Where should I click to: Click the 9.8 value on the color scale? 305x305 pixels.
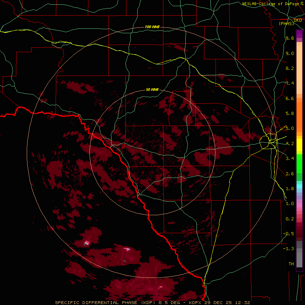pos(290,38)
